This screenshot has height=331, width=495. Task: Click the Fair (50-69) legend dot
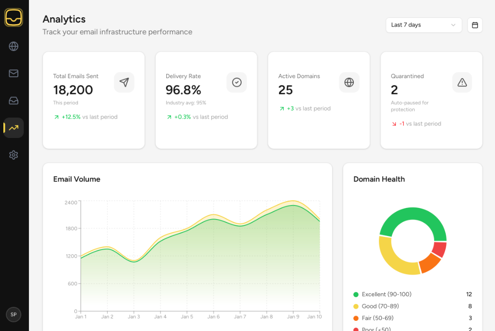[356, 318]
